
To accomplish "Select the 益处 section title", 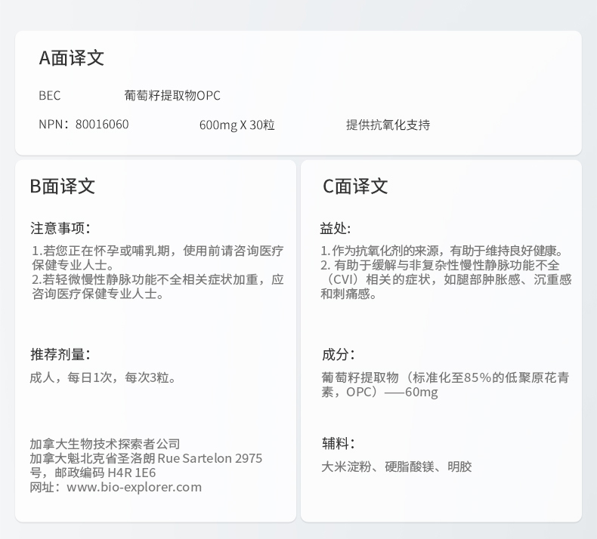I will (335, 228).
